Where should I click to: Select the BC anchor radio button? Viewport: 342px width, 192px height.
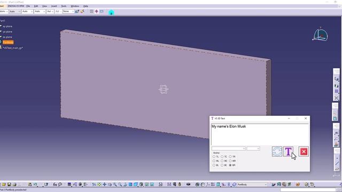pos(222,165)
